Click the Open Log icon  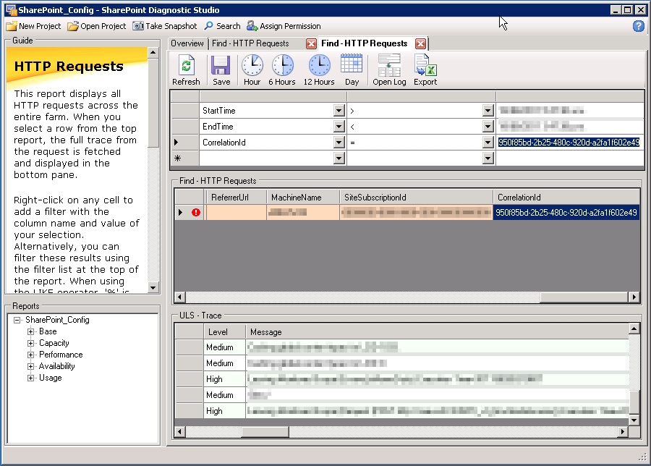pyautogui.click(x=389, y=70)
